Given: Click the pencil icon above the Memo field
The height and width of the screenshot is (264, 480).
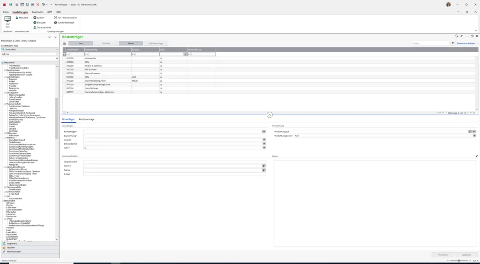Looking at the screenshot, I should tap(476, 156).
